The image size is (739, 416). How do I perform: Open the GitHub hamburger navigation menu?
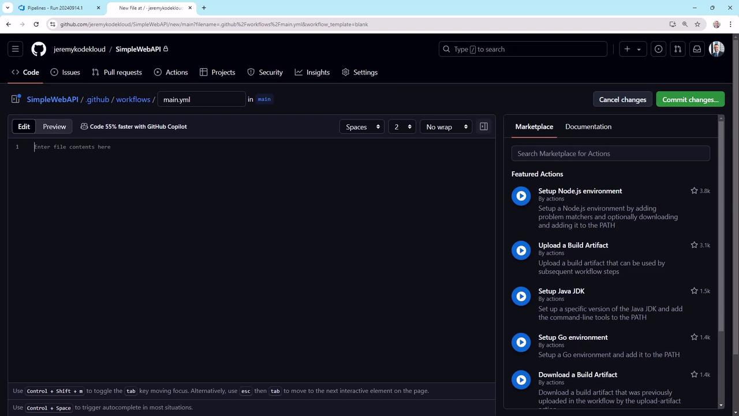pos(16,49)
